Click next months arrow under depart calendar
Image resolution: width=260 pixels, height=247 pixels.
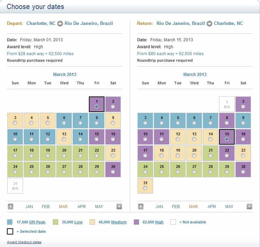tap(119, 206)
